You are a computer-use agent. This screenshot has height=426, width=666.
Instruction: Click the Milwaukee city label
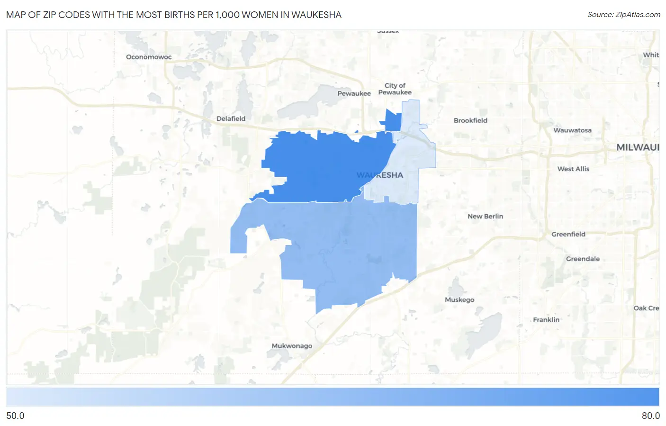pos(638,147)
